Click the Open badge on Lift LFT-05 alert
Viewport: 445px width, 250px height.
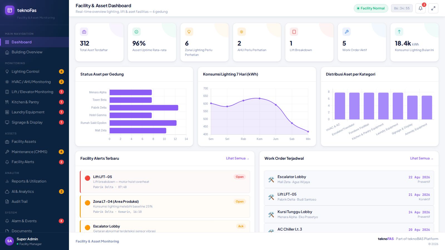click(x=240, y=177)
